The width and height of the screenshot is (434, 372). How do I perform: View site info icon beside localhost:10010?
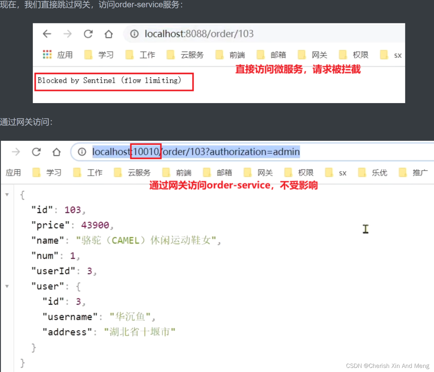tap(82, 152)
